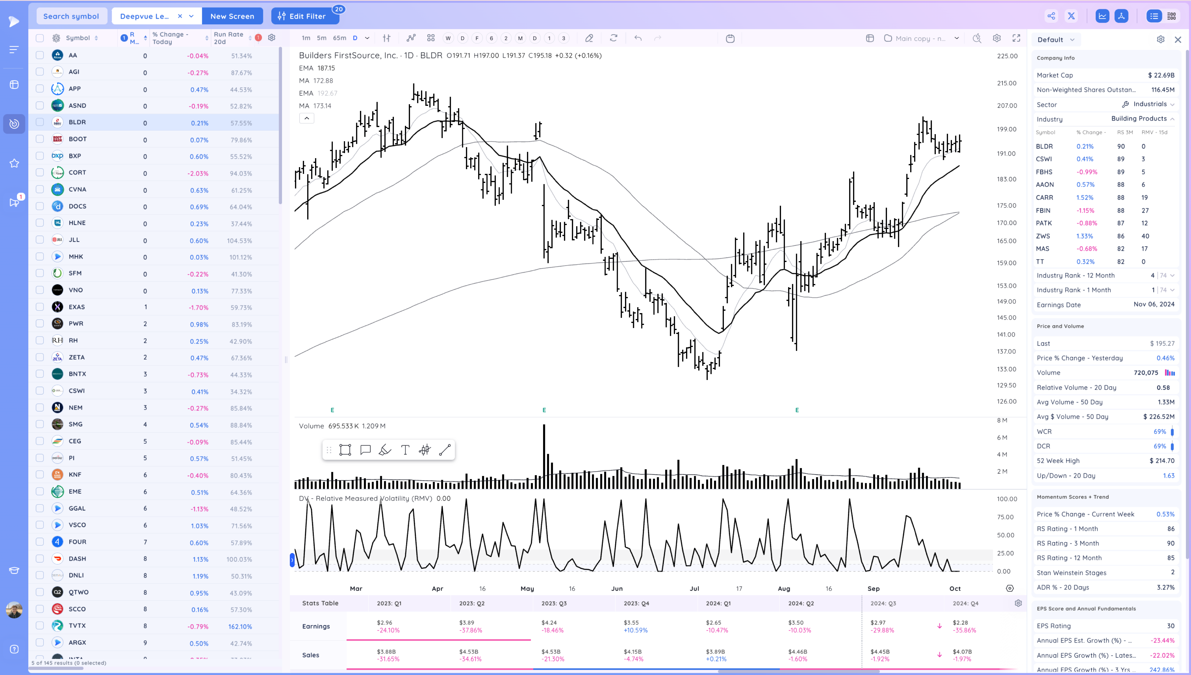Click the eraser icon in chart toolbar
This screenshot has width=1191, height=675.
(x=589, y=38)
